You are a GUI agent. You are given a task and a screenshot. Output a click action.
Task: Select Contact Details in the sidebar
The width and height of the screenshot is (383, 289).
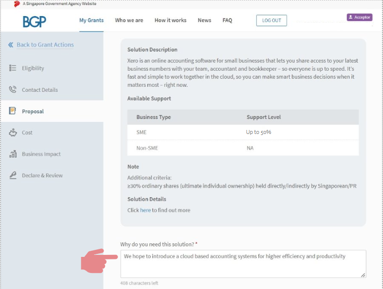click(x=40, y=90)
